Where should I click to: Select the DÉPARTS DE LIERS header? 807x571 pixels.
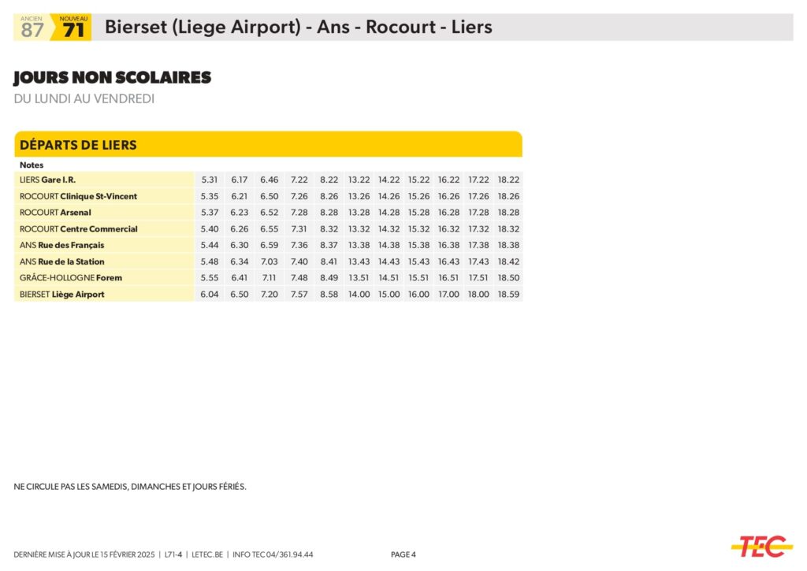78,145
